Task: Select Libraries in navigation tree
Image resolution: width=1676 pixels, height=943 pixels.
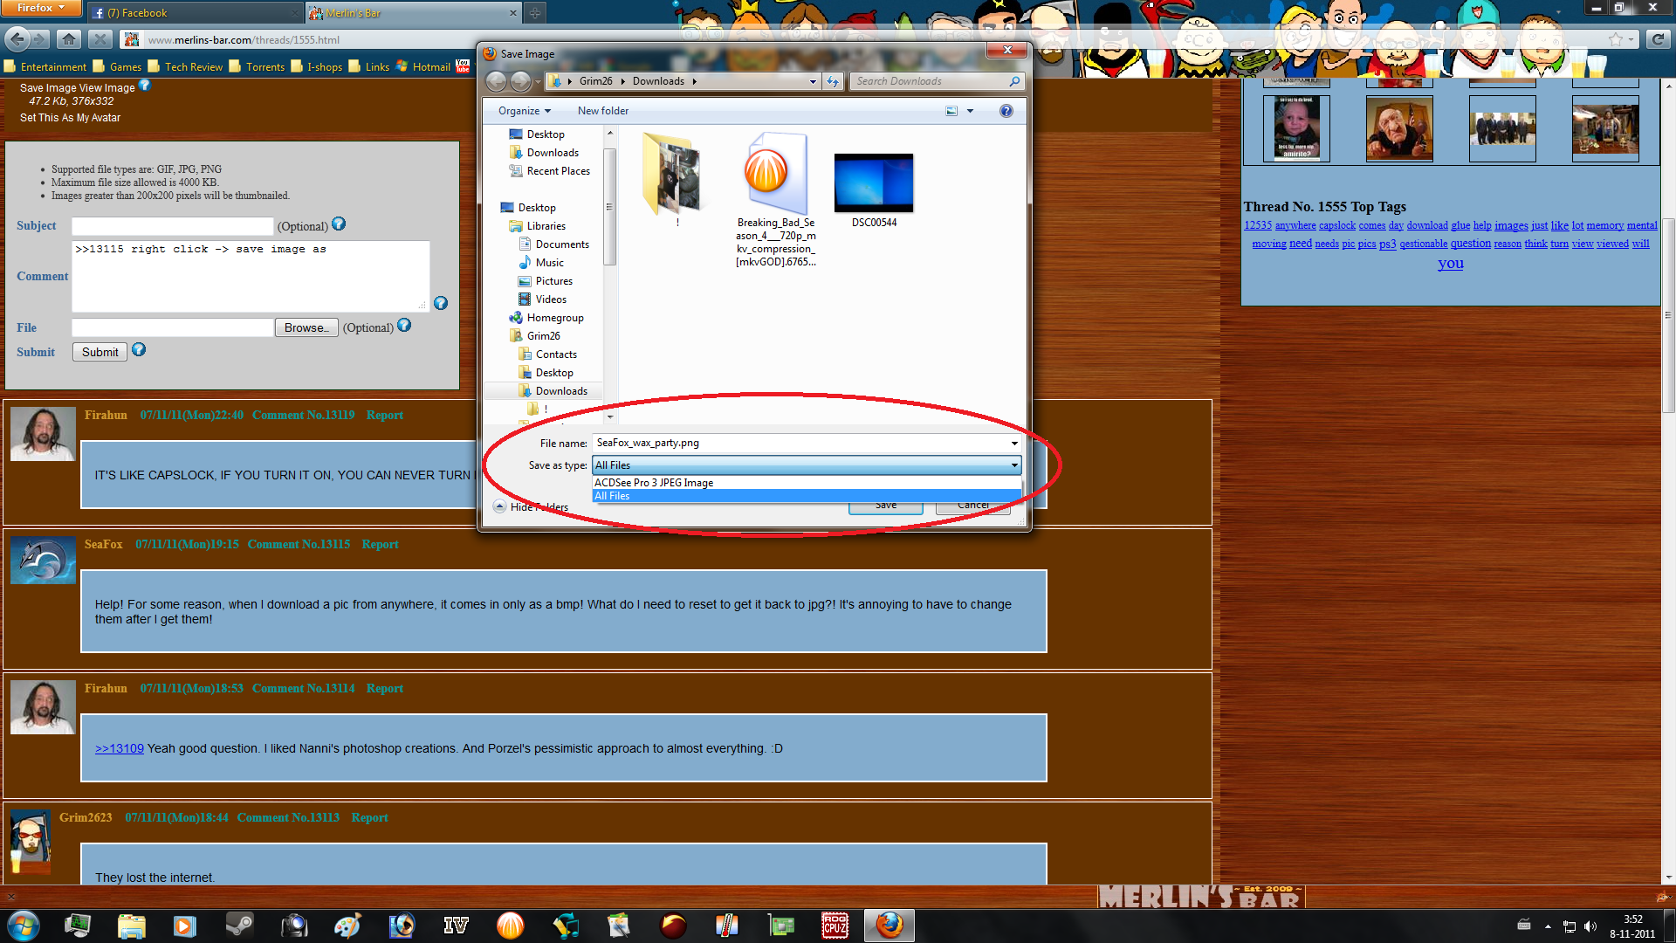Action: click(538, 226)
